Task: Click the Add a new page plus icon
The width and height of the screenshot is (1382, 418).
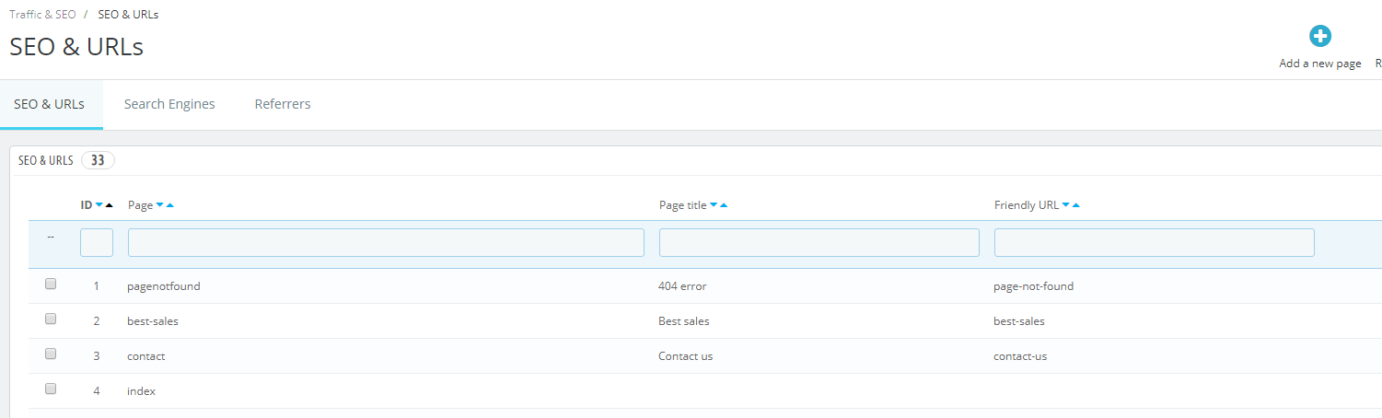Action: tap(1320, 37)
